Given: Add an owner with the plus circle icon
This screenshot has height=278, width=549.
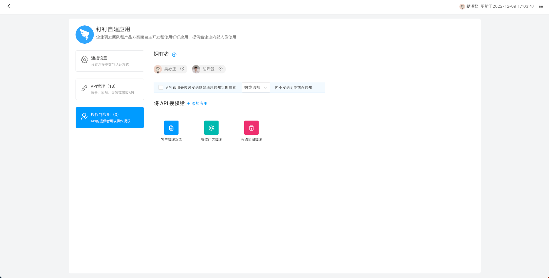Looking at the screenshot, I should tap(174, 55).
